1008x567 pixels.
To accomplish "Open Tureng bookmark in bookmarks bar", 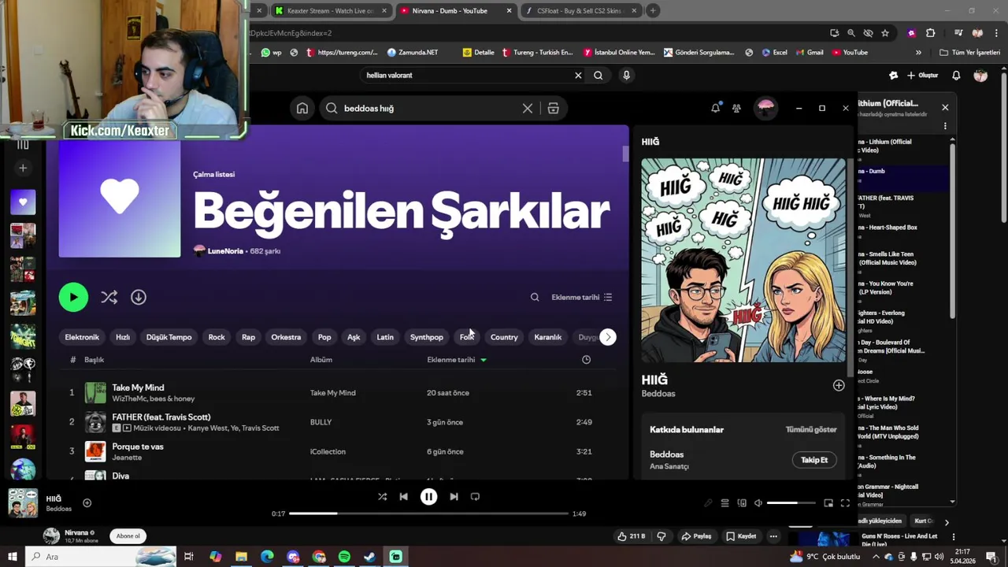I will click(536, 53).
